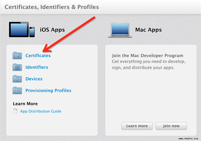This screenshot has width=201, height=141.
Task: Open the Provisioning Profiles link
Action: 48,90
